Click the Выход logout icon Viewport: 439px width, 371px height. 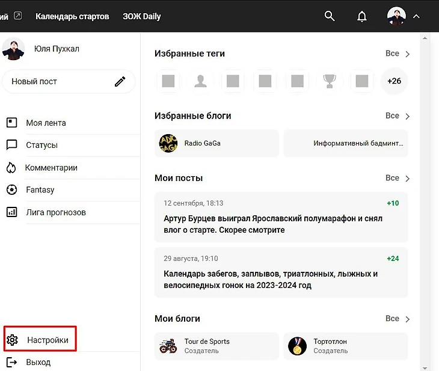coord(12,362)
